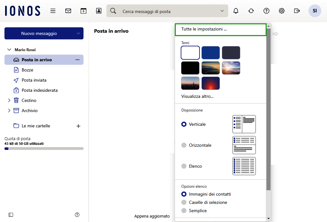Open search options dropdown arrow

[x=222, y=11]
